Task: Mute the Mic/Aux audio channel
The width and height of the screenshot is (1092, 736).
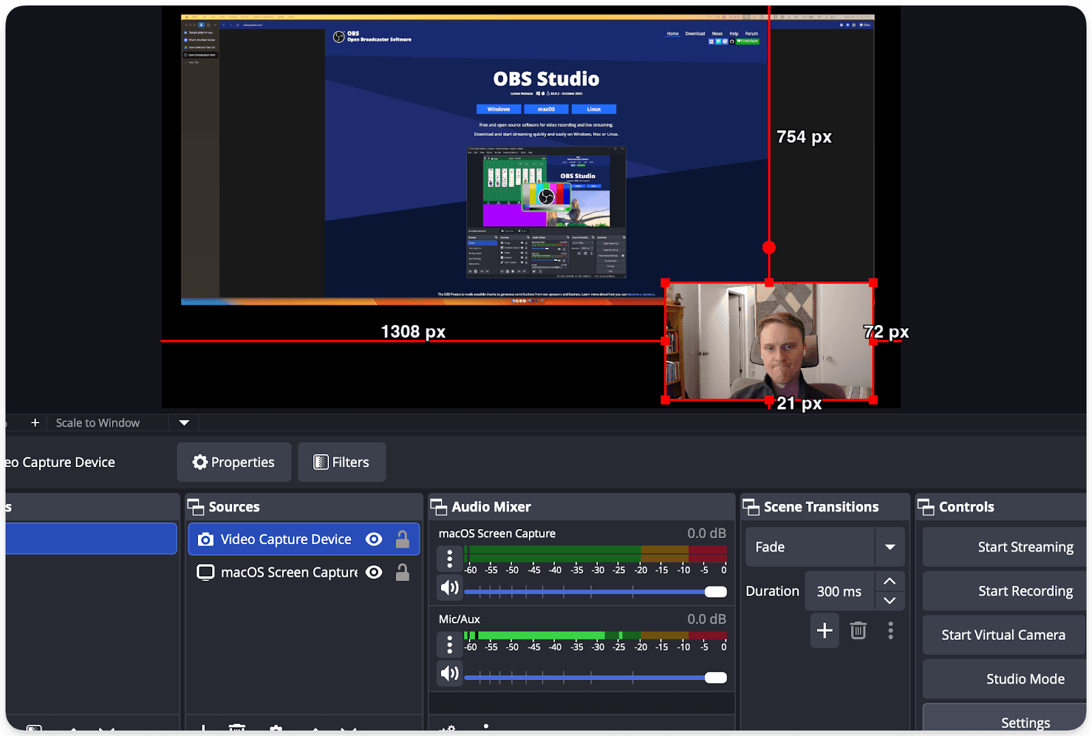Action: coord(450,673)
